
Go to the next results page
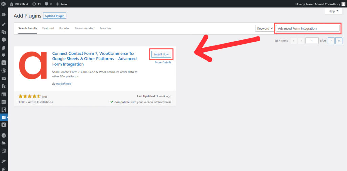point(331,41)
